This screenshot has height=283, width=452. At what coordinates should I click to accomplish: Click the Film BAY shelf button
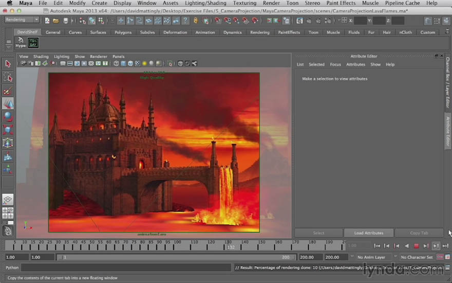click(x=33, y=43)
